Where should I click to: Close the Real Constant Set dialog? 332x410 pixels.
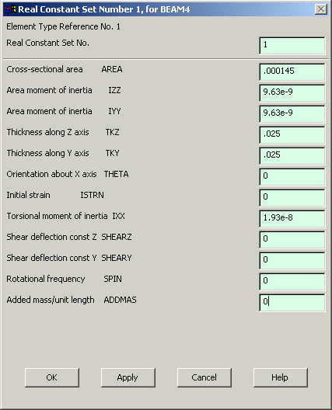[x=321, y=9]
